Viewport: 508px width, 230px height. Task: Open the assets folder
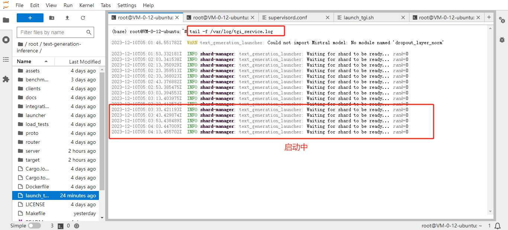[56, 71]
